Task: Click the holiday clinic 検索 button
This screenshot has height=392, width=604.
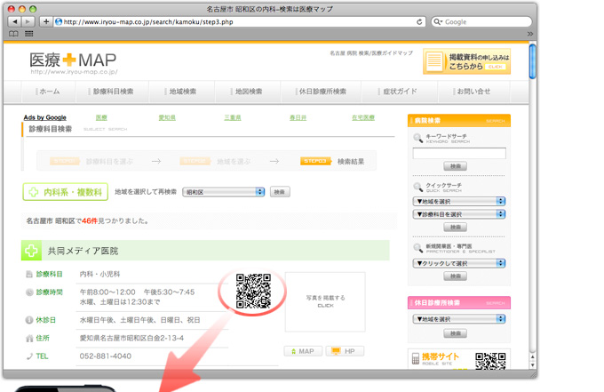Action: (x=456, y=333)
